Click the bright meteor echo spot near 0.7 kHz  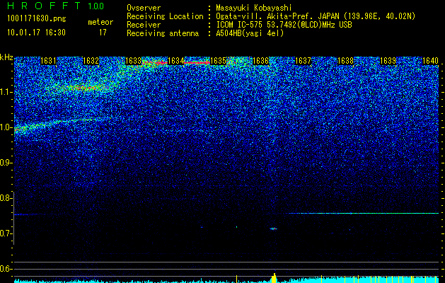pos(273,229)
